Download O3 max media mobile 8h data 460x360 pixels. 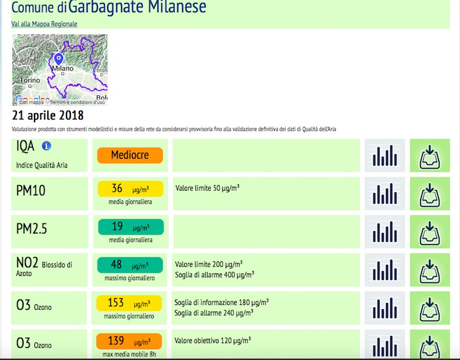tap(429, 345)
